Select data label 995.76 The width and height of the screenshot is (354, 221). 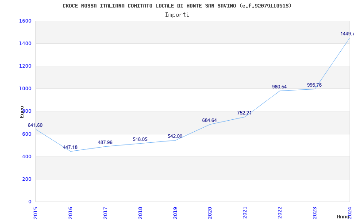pyautogui.click(x=314, y=85)
